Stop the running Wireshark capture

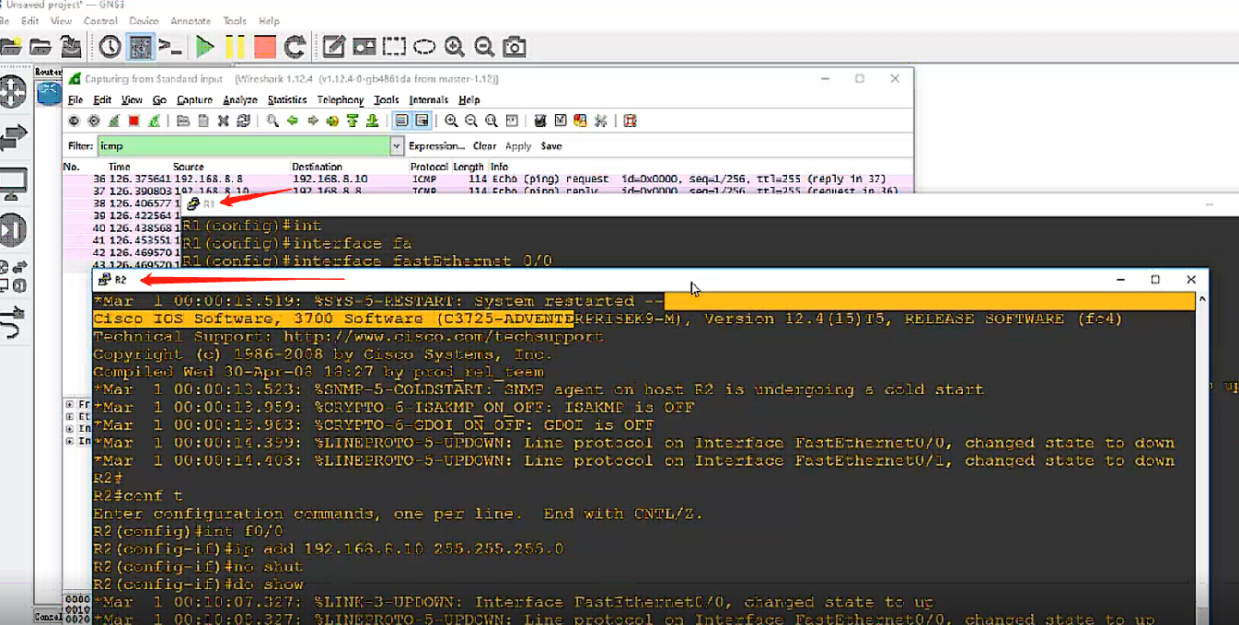[133, 121]
